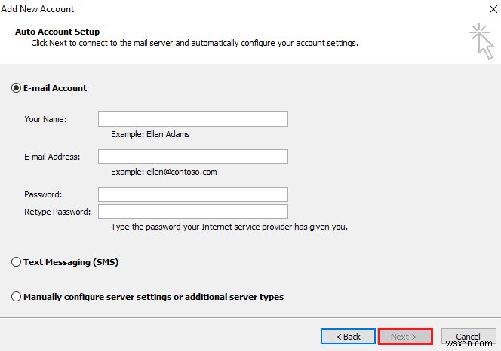Screen dimensions: 501x351
Task: Click the Auto Account Setup heading
Action: [57, 32]
